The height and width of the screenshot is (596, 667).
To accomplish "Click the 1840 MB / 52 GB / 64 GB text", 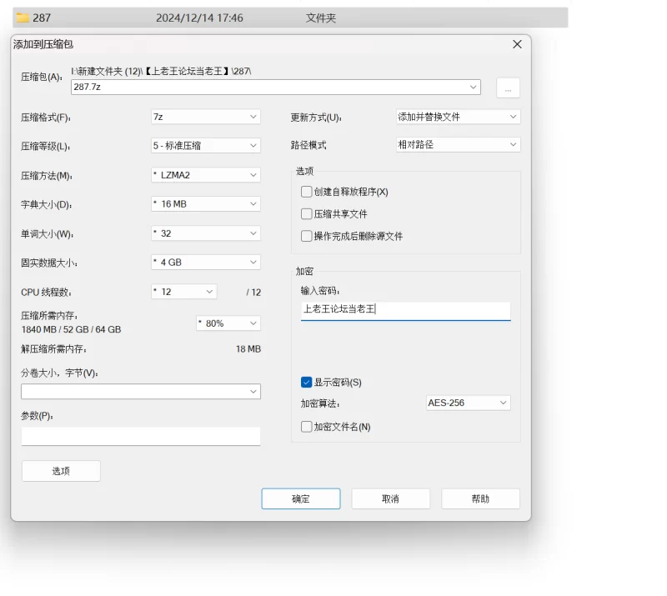I will point(71,330).
